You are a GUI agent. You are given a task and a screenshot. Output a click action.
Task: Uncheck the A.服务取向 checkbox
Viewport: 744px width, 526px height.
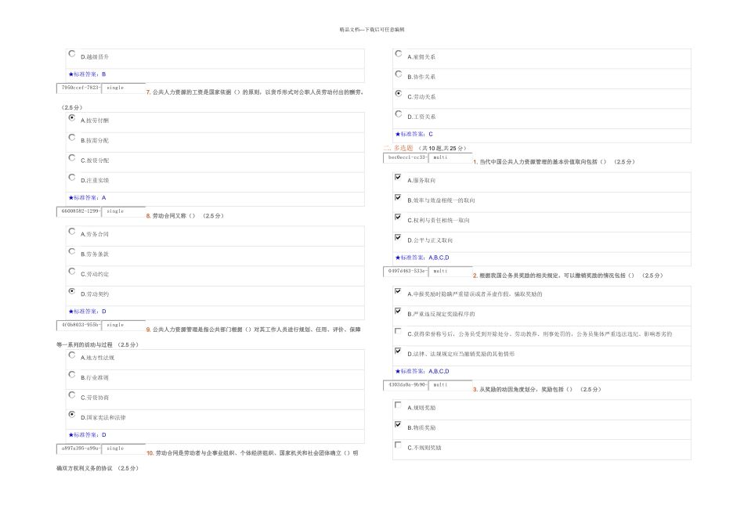pos(398,177)
